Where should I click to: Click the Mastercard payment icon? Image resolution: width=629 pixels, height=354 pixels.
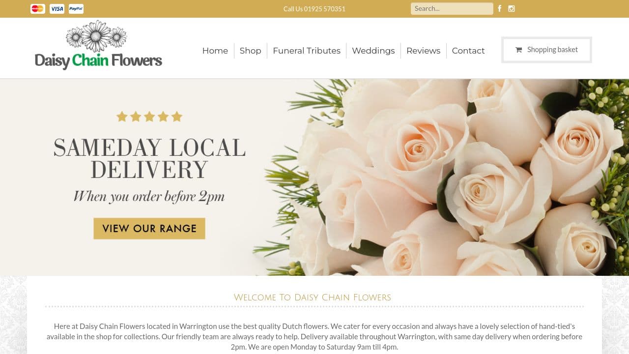[38, 9]
